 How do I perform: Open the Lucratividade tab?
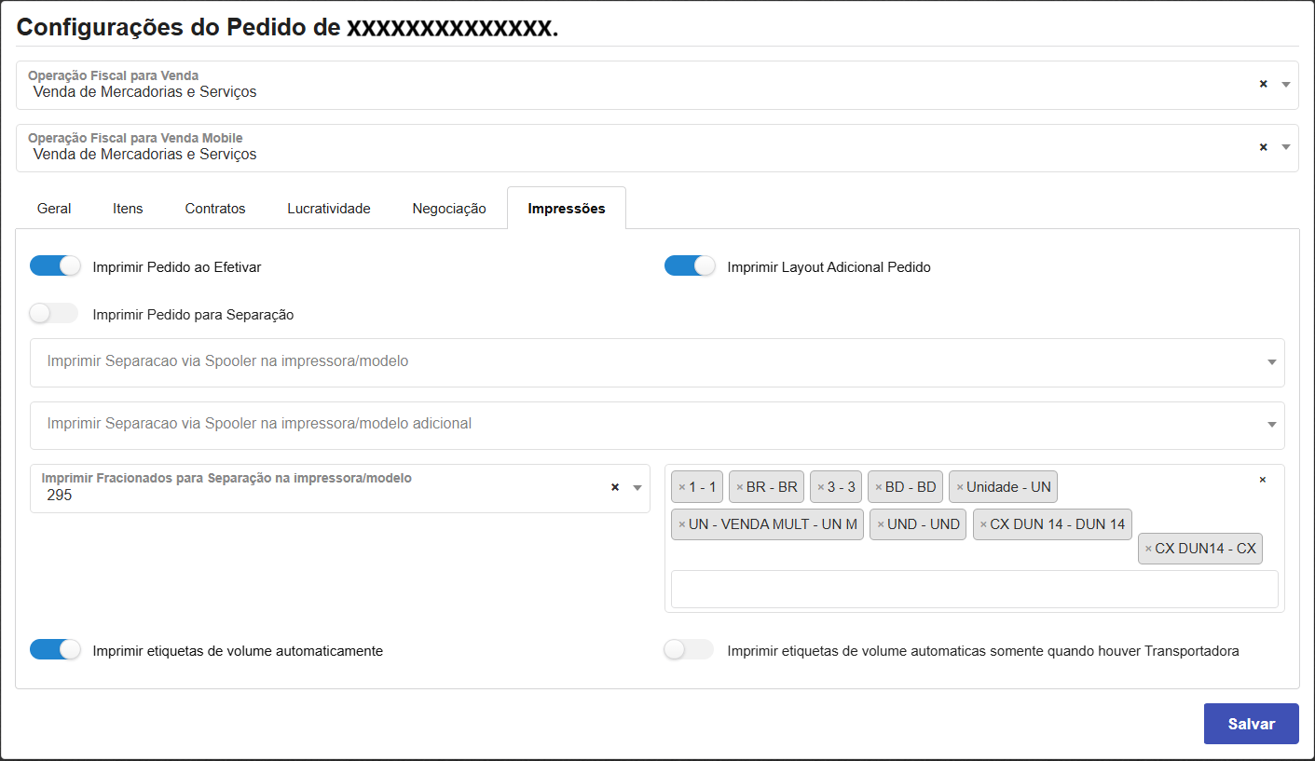[328, 209]
